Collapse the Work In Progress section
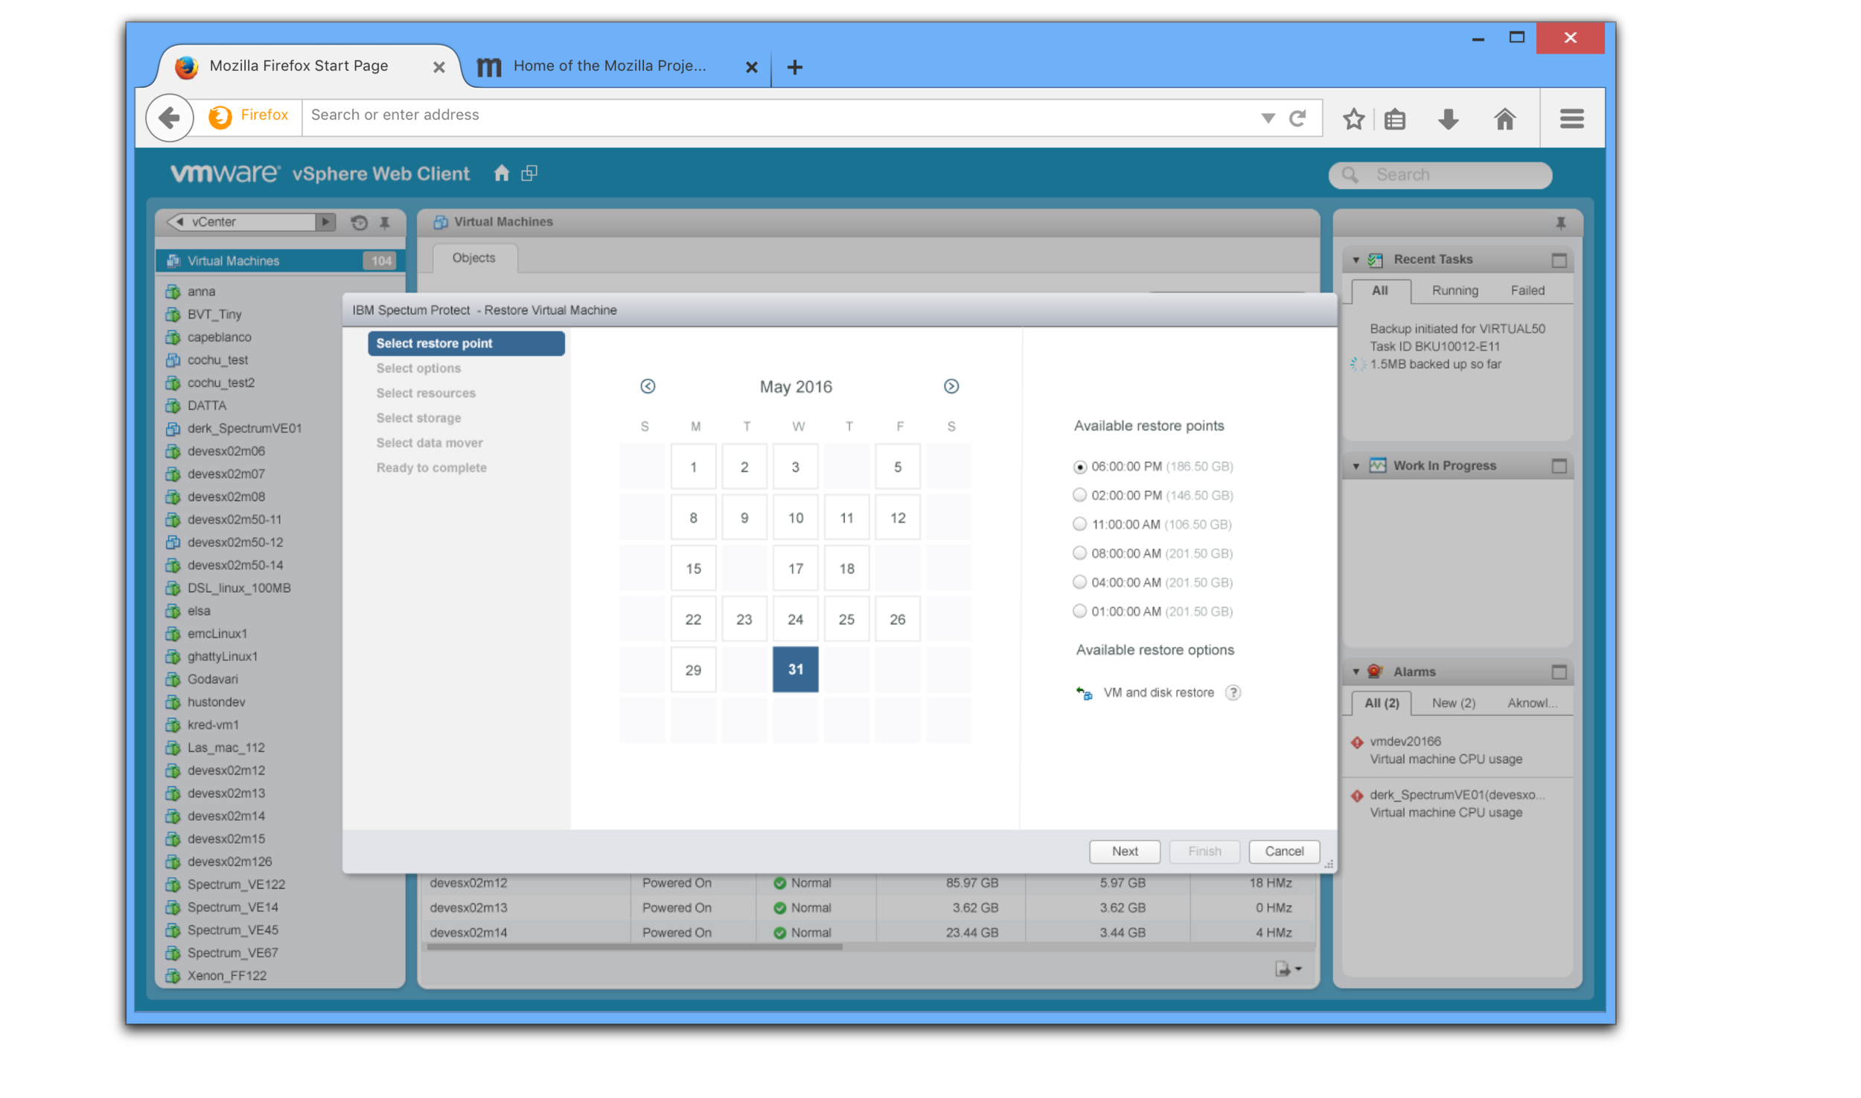1861x1098 pixels. click(x=1356, y=466)
